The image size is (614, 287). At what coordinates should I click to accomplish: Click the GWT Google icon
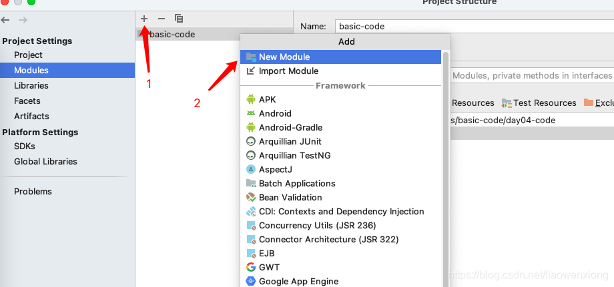click(x=251, y=268)
